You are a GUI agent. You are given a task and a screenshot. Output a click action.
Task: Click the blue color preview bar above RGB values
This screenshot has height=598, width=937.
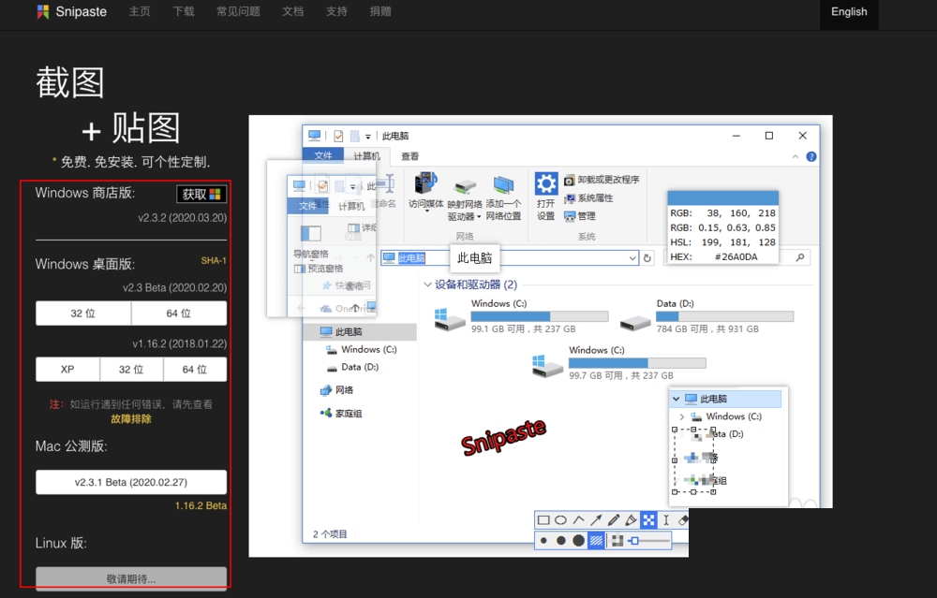(722, 198)
